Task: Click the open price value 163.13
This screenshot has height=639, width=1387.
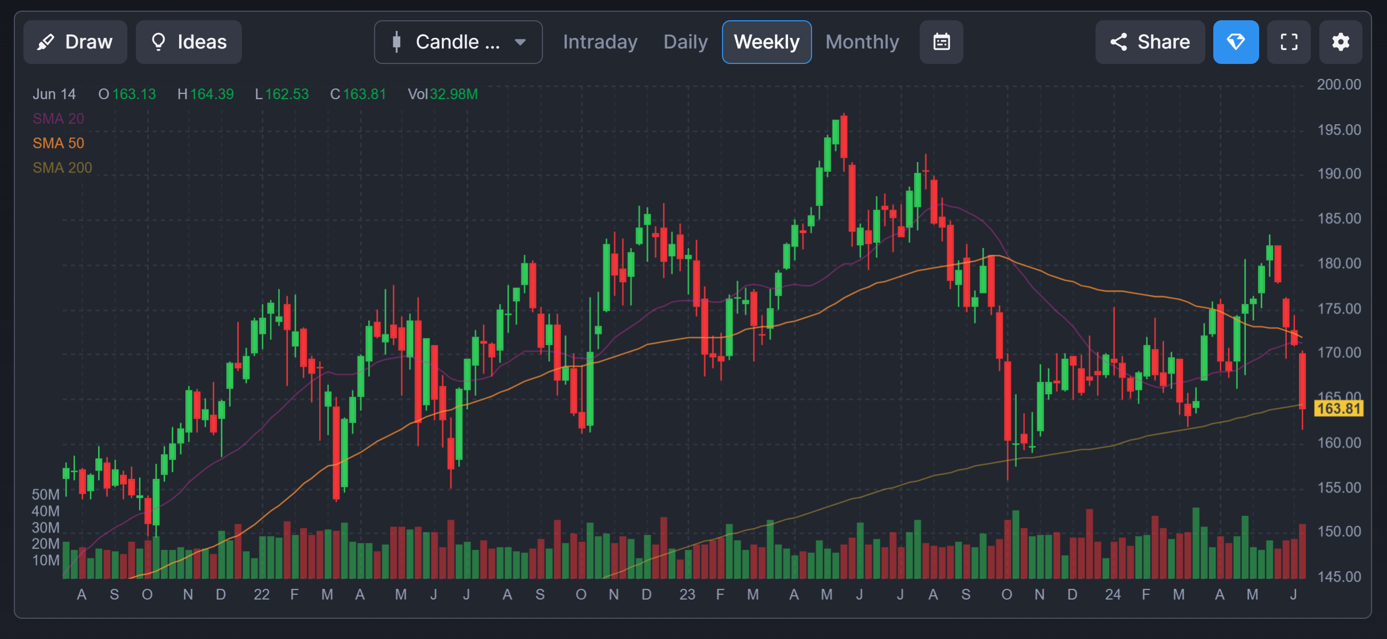Action: (x=134, y=94)
